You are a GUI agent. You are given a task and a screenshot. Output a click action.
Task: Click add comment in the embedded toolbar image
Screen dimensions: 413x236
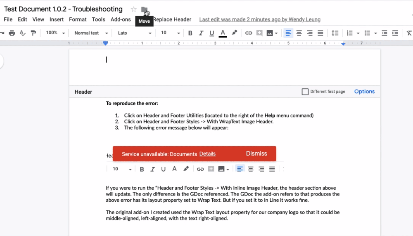pos(211,169)
